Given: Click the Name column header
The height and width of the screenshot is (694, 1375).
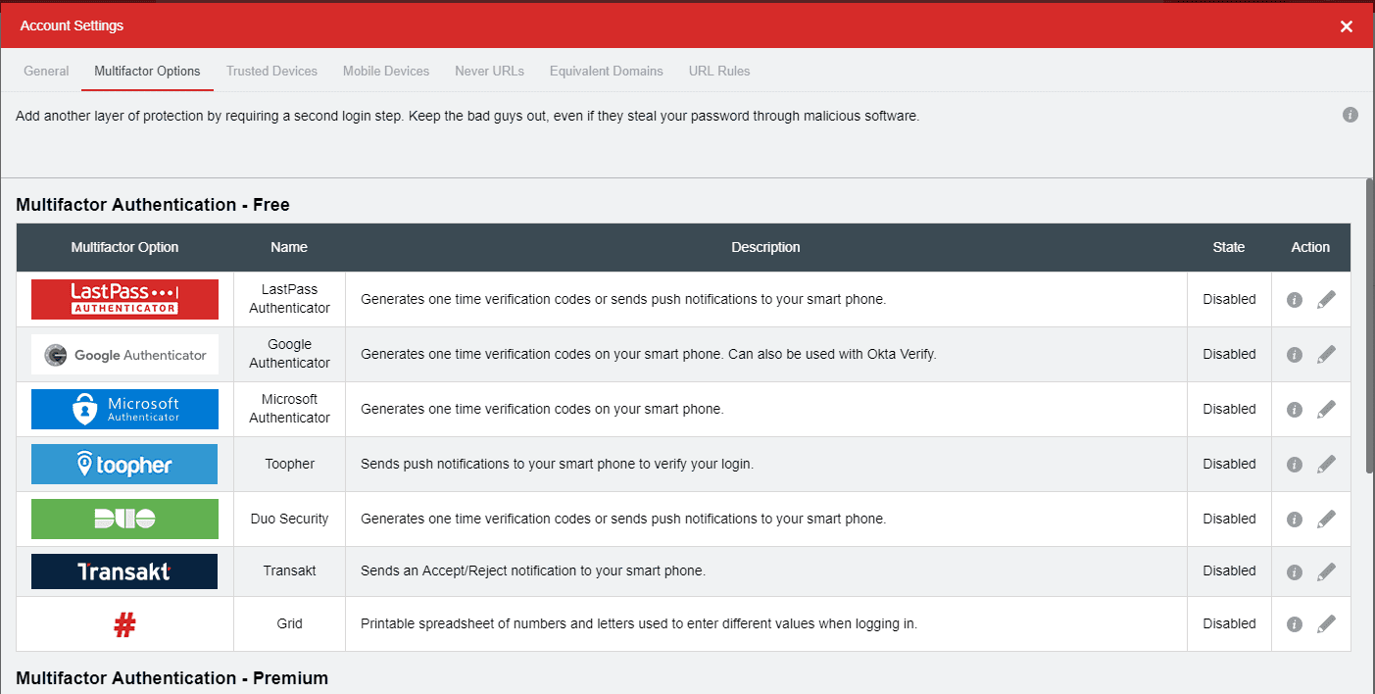Looking at the screenshot, I should click(289, 247).
